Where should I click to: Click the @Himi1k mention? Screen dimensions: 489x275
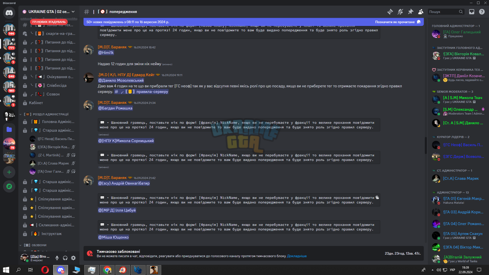(x=106, y=53)
